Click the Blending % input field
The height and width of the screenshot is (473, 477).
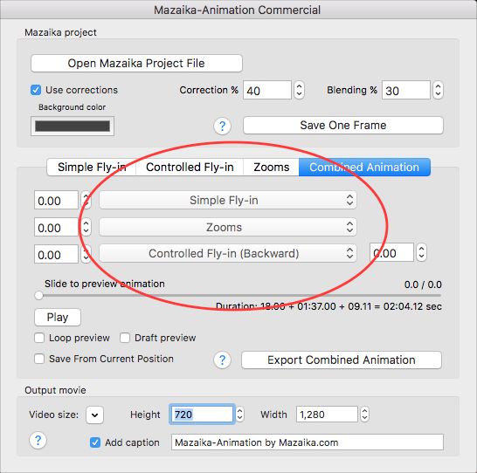click(x=406, y=90)
